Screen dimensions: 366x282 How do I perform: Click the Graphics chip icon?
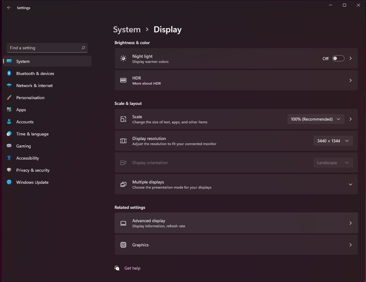(123, 245)
